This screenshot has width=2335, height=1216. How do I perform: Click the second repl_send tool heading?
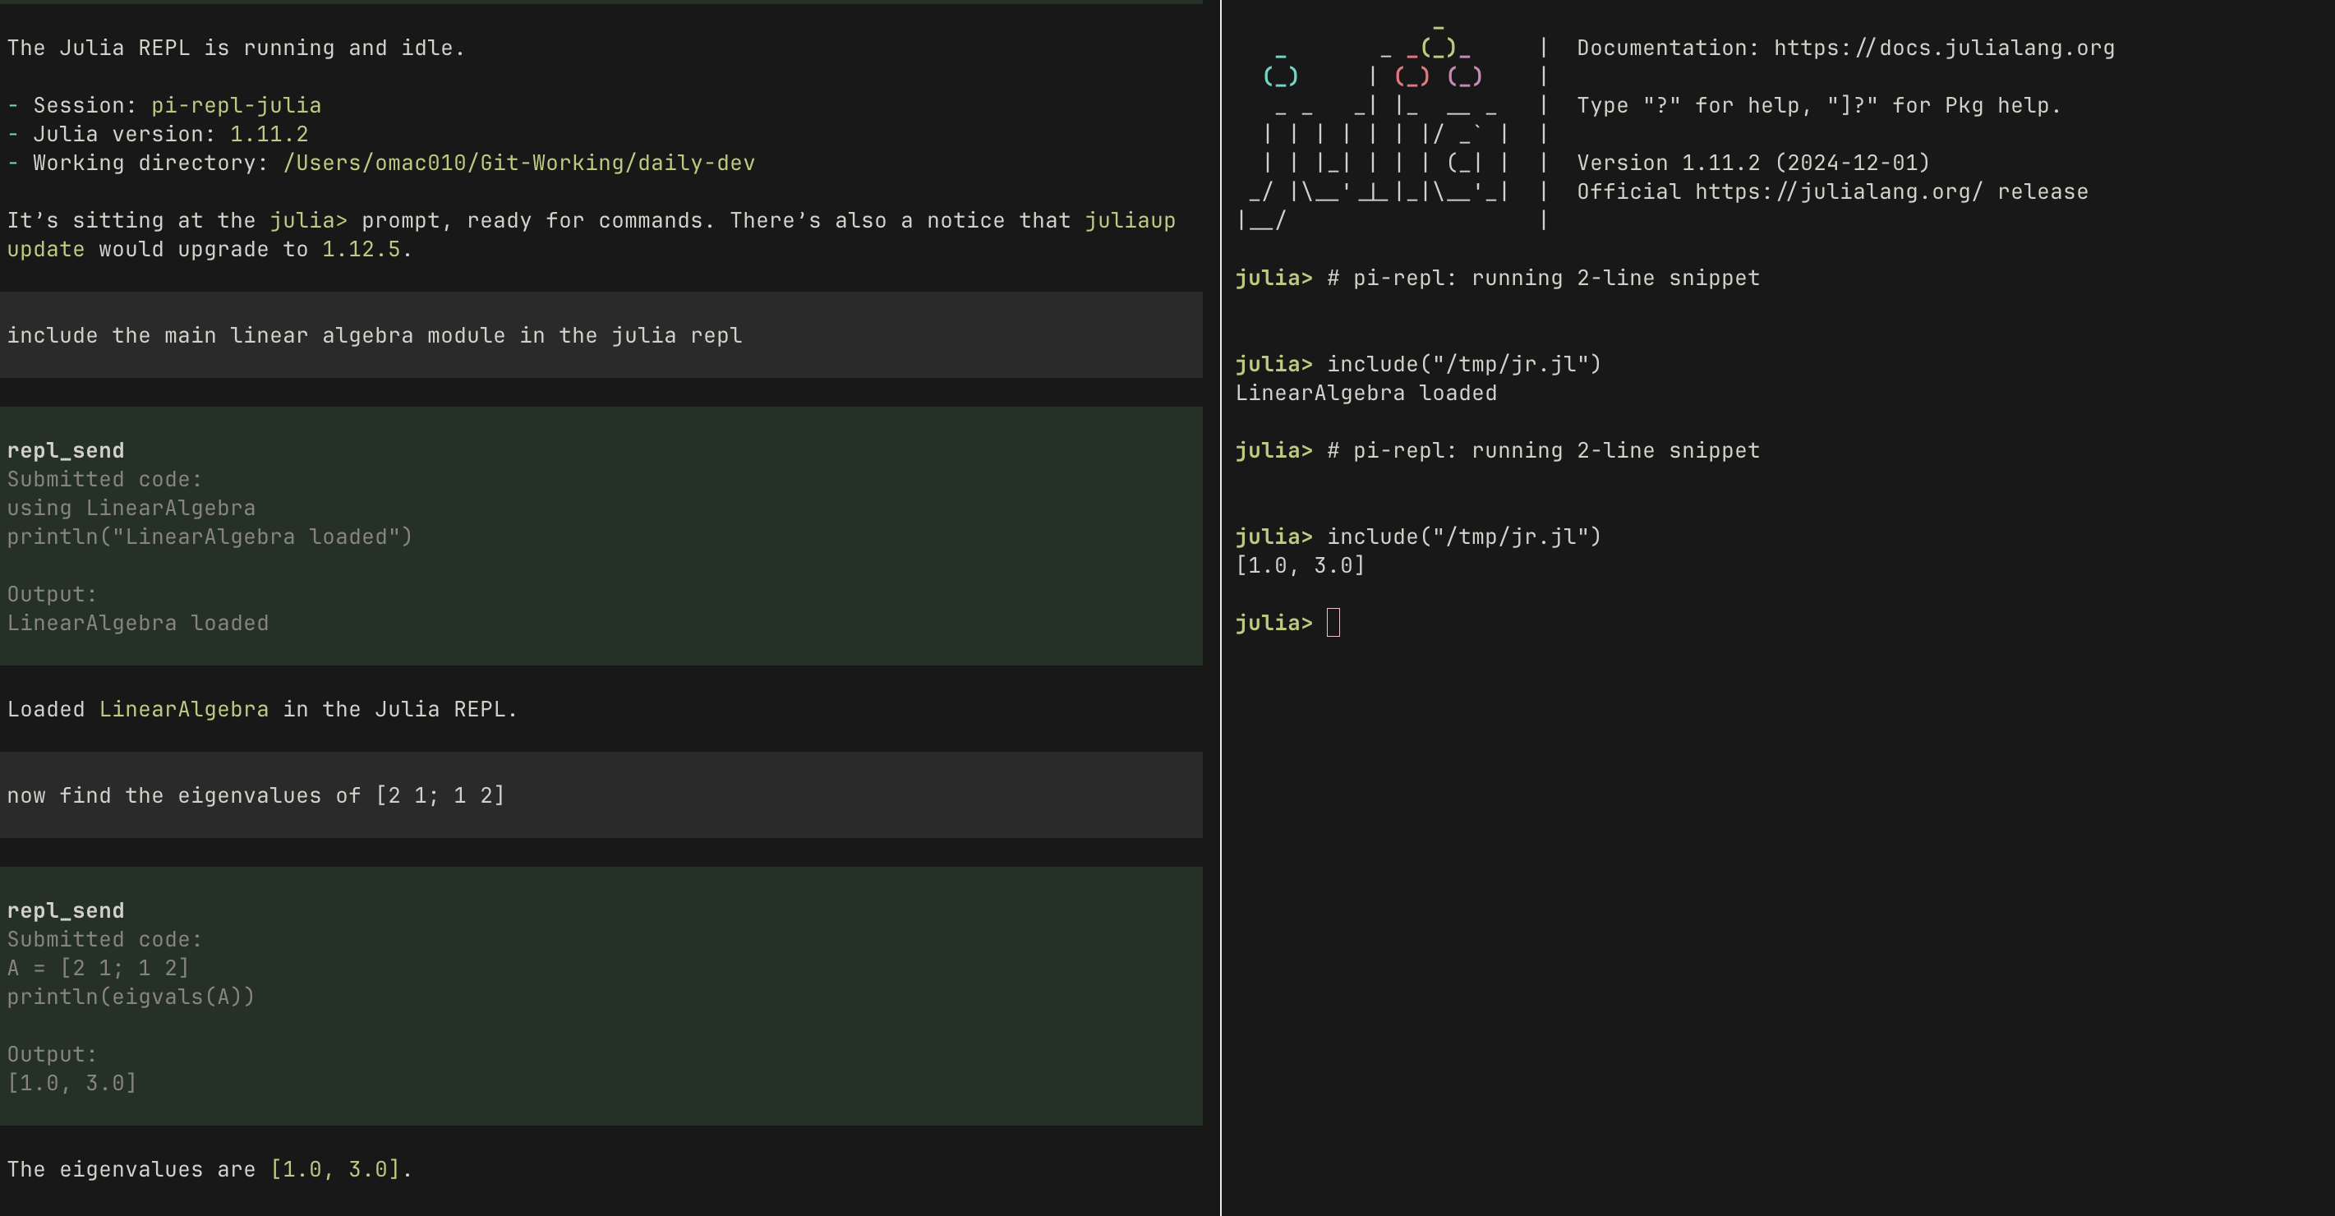[65, 910]
